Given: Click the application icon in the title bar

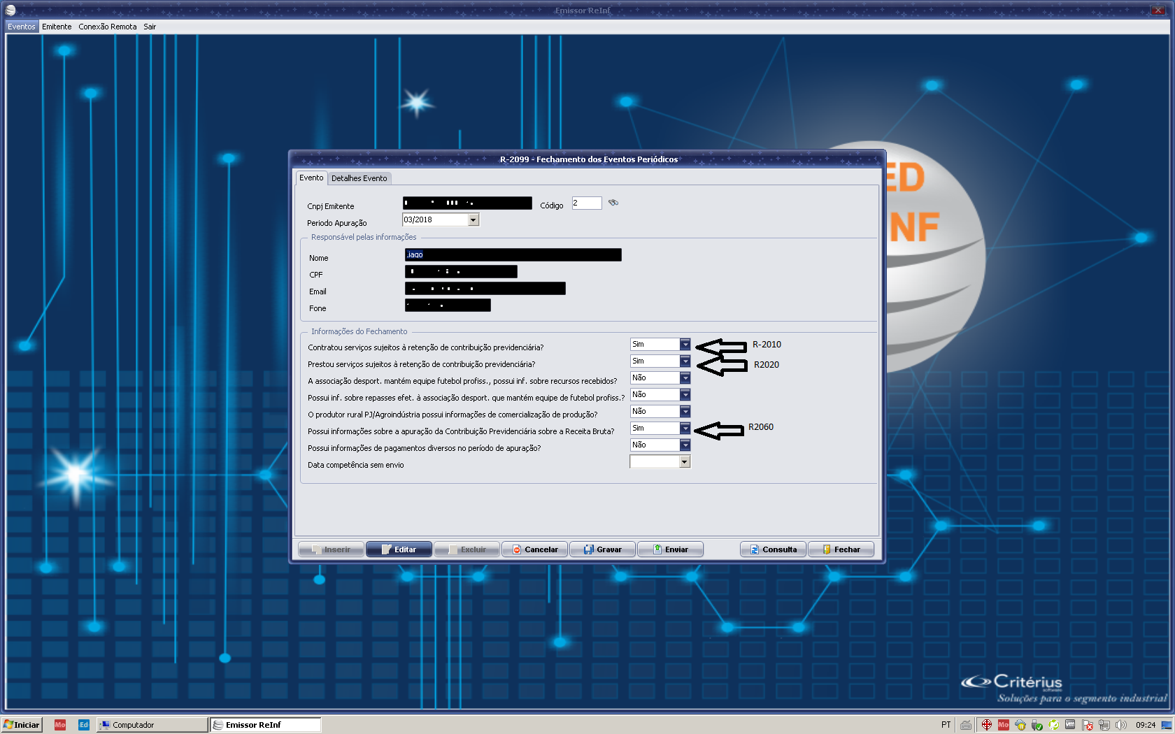Looking at the screenshot, I should tap(10, 10).
